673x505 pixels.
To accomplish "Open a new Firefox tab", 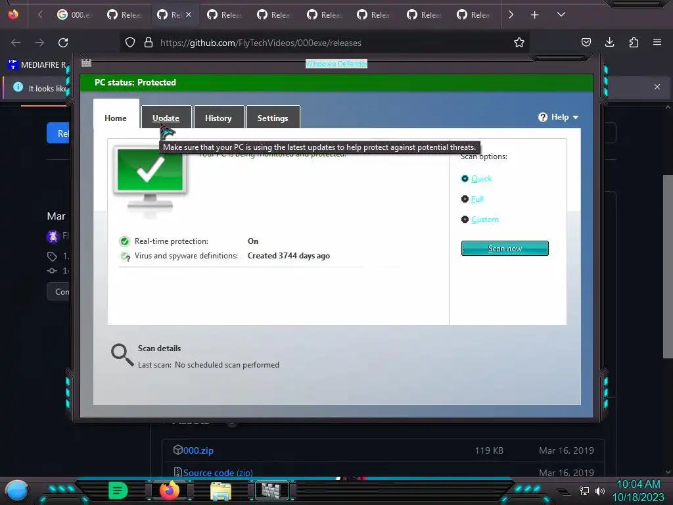I will pos(534,15).
